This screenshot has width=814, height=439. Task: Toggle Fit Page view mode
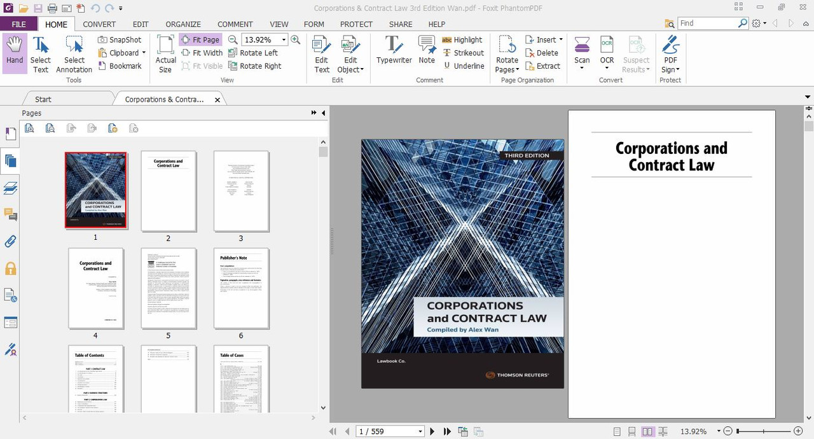point(200,39)
